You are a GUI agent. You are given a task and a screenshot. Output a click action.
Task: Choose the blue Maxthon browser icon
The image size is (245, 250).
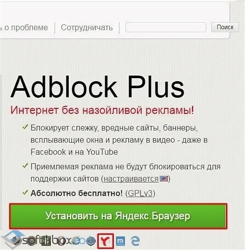coord(120,241)
